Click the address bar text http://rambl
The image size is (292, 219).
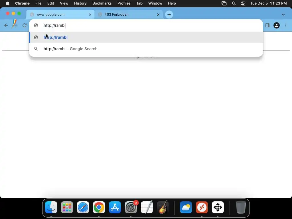(54, 25)
